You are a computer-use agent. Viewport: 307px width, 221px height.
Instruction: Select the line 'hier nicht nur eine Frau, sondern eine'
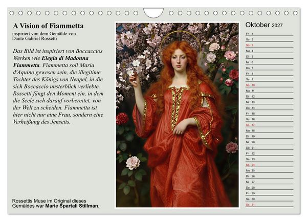tap(58, 115)
